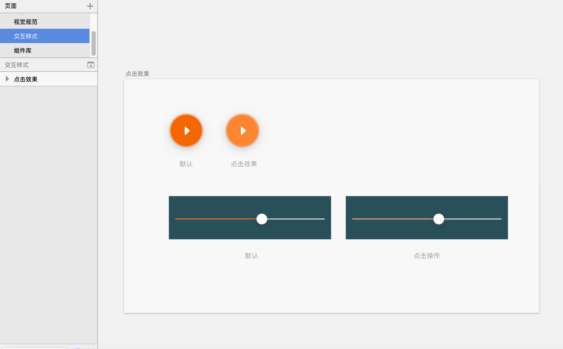Click the right slider's white knob
Image resolution: width=563 pixels, height=349 pixels.
(439, 219)
